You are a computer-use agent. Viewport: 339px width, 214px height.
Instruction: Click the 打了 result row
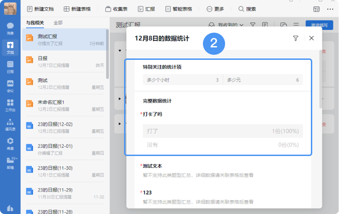[x=223, y=131]
